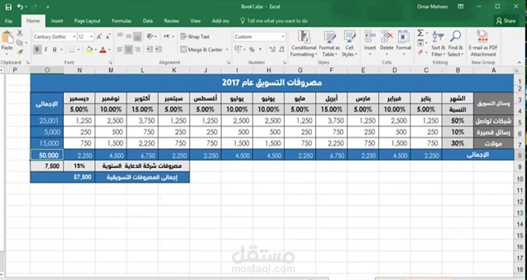Expand the Custom number format dropdown
527x280 pixels.
283,37
